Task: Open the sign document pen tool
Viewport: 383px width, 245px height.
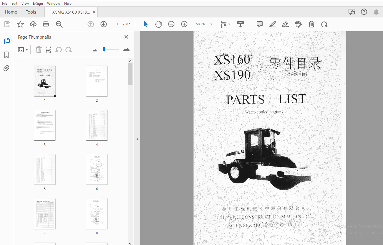Action: (x=285, y=24)
